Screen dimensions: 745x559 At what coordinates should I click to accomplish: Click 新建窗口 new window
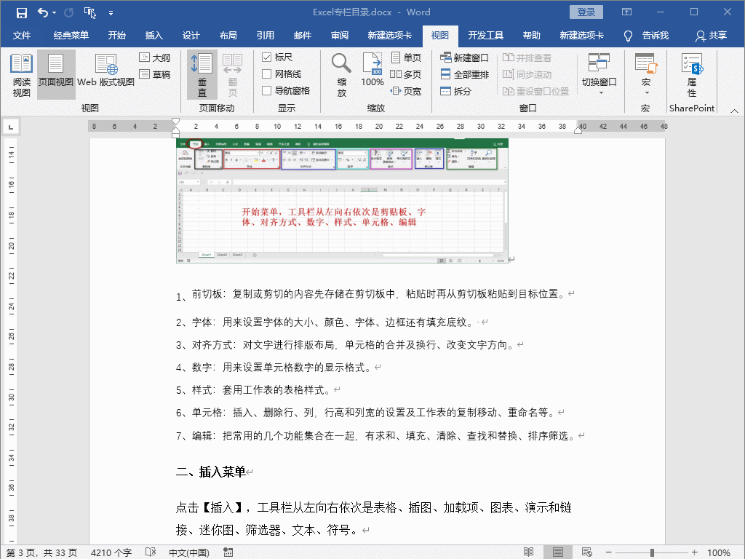[464, 58]
